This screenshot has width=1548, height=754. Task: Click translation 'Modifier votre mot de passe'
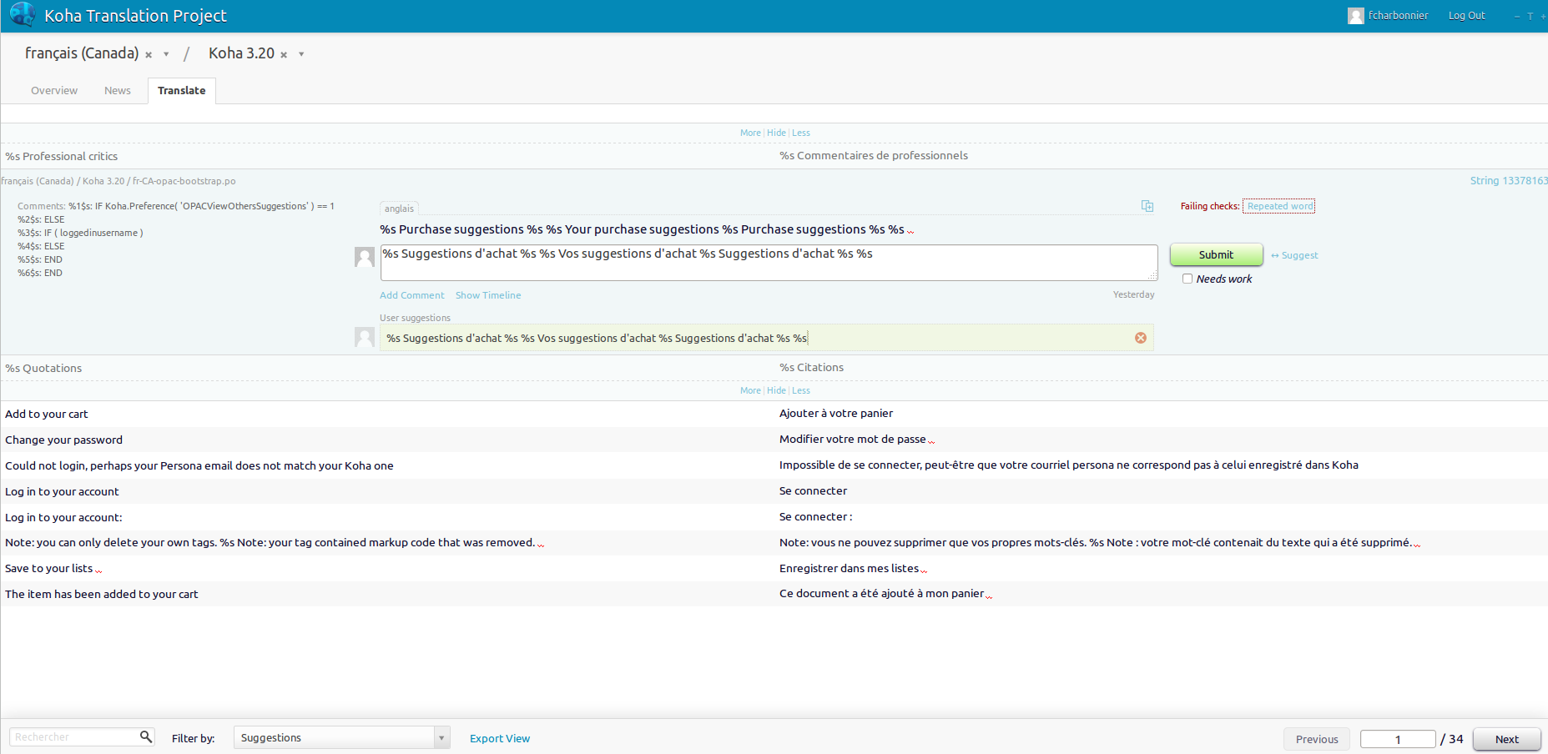(x=853, y=440)
